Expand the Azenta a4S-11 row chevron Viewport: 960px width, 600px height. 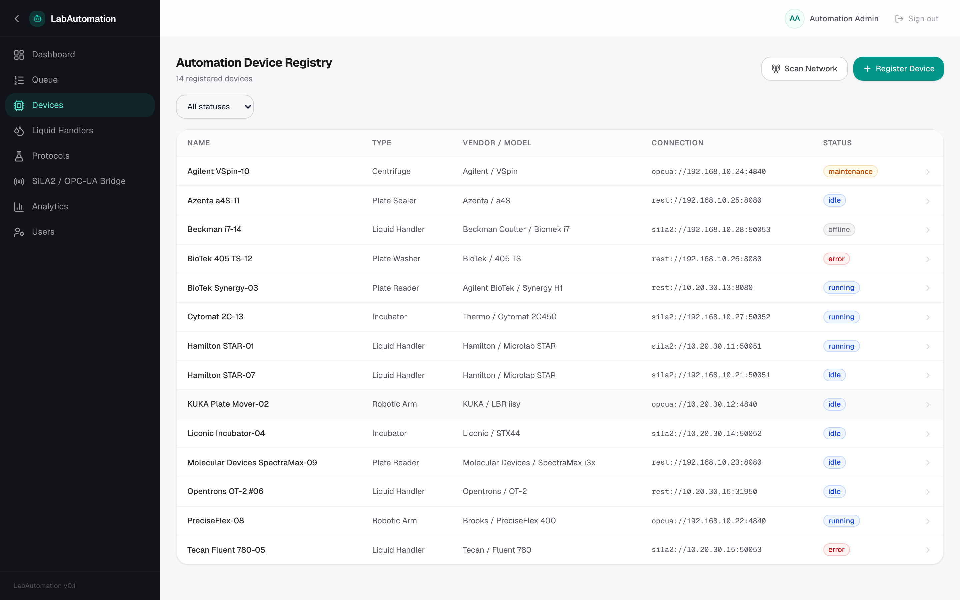click(x=927, y=201)
